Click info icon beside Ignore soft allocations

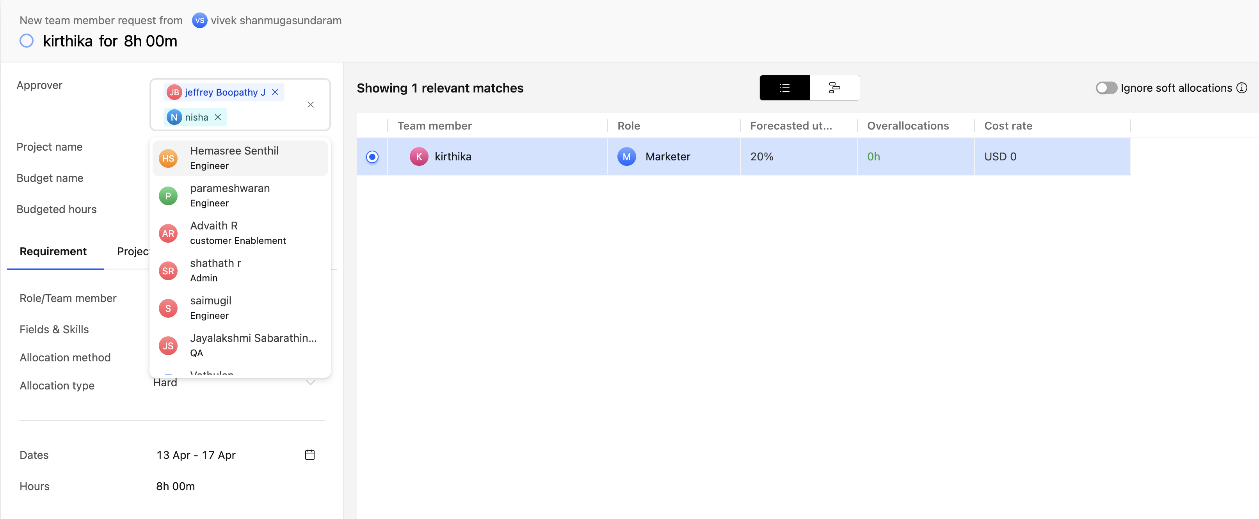coord(1241,88)
